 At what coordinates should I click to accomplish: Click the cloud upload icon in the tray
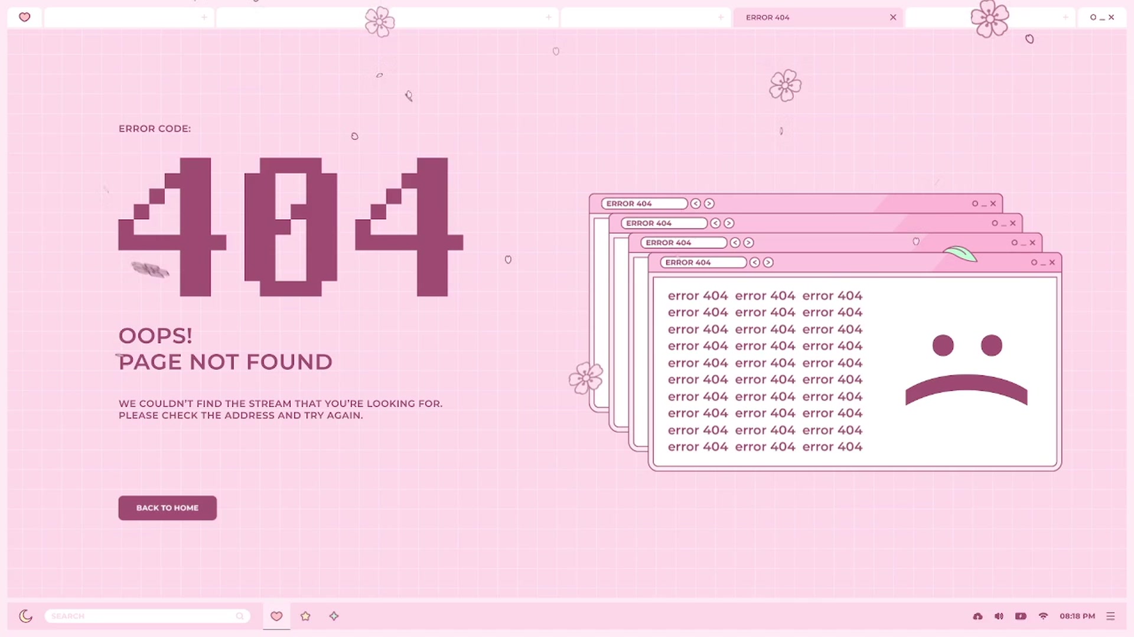pos(977,616)
